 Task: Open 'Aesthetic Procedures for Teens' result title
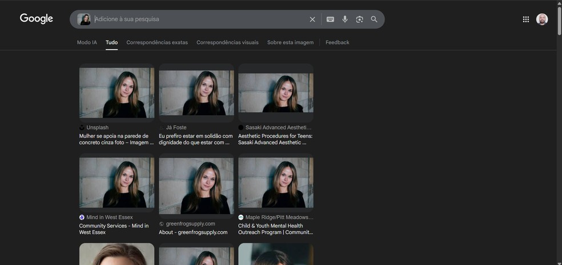pos(275,139)
